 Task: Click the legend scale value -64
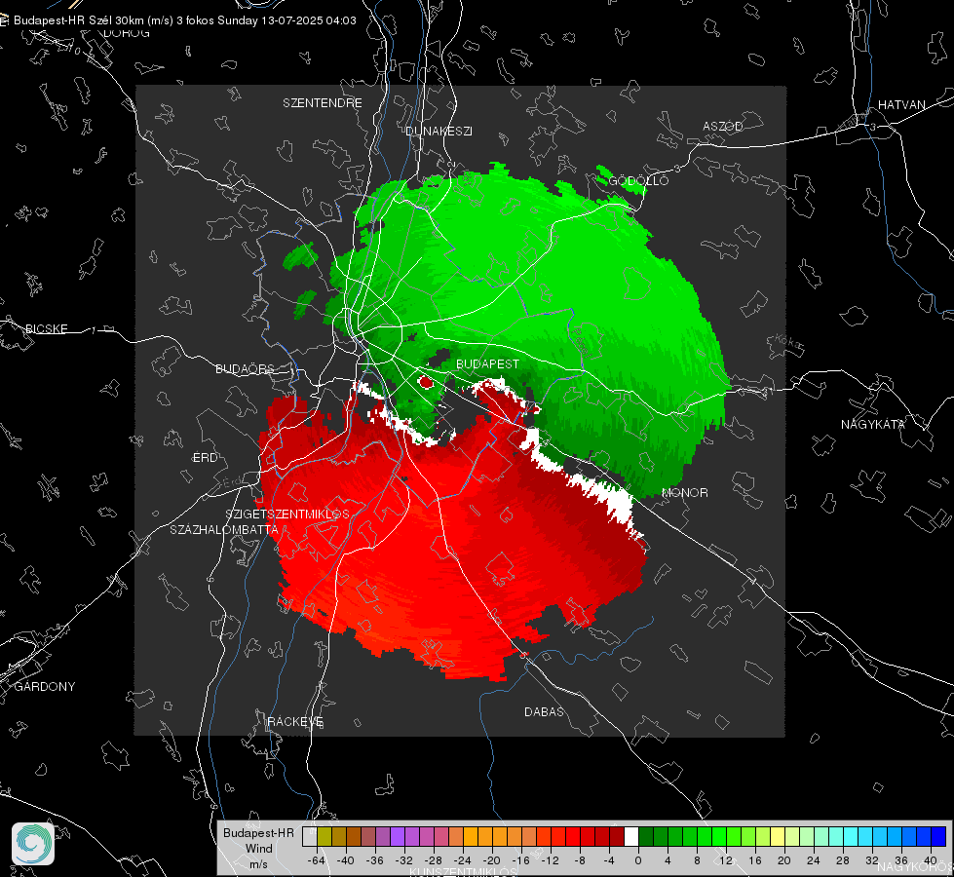(317, 860)
